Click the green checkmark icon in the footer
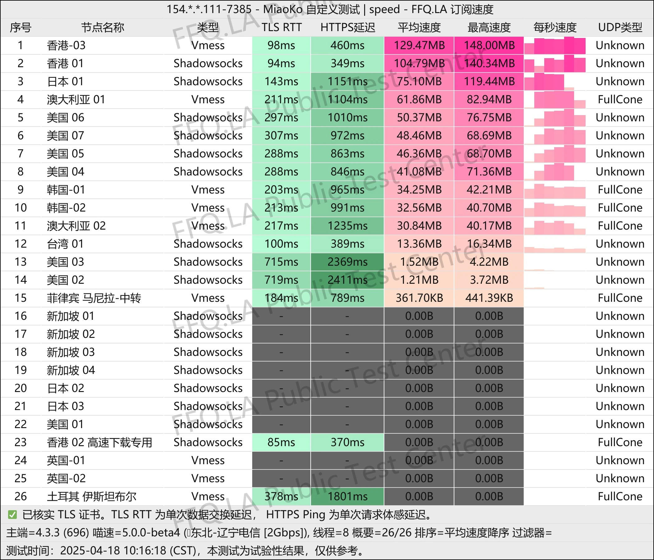654x560 pixels. point(12,515)
